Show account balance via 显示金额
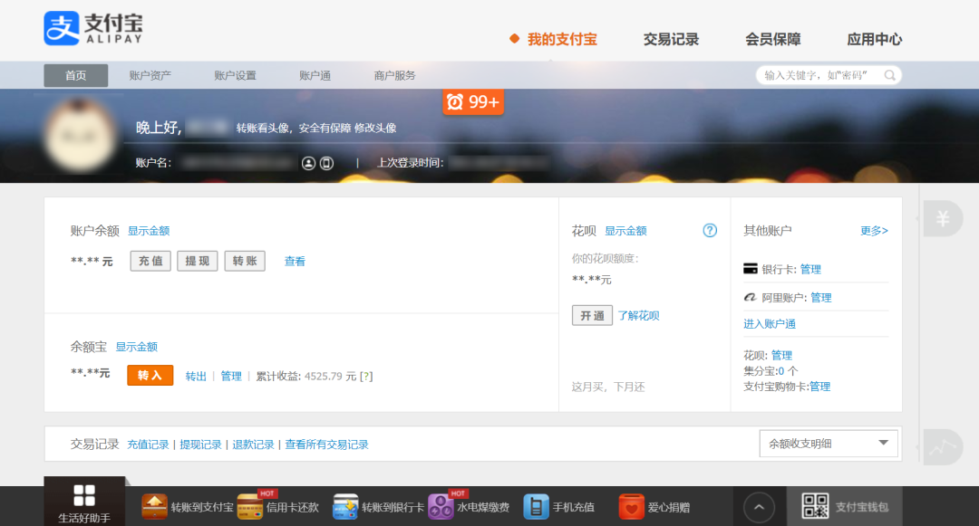Screen dimensions: 979x526 click(x=149, y=231)
